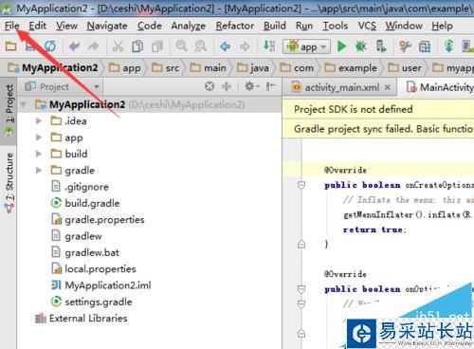Click the Sync Project with Gradle icon
The width and height of the screenshot is (474, 349).
click(449, 46)
